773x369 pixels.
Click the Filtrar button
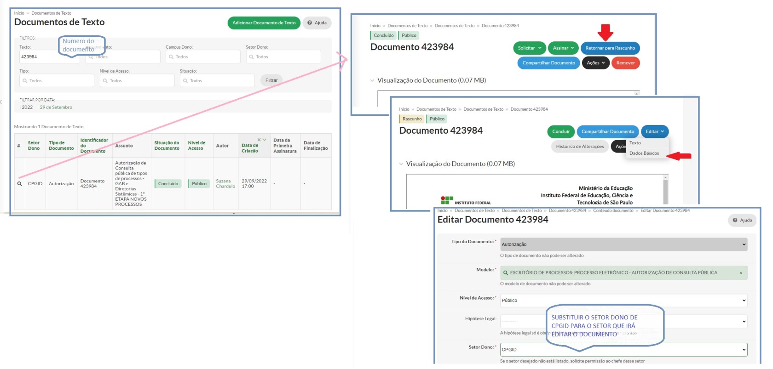271,80
